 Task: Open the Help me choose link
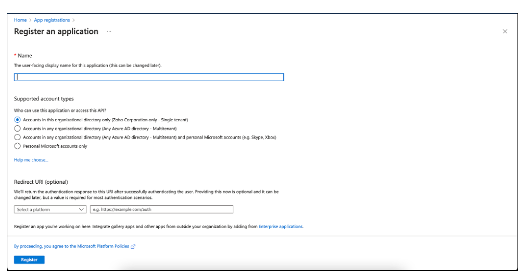[31, 160]
